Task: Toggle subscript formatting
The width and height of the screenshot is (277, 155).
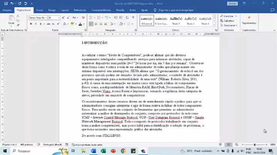Action: click(x=53, y=24)
